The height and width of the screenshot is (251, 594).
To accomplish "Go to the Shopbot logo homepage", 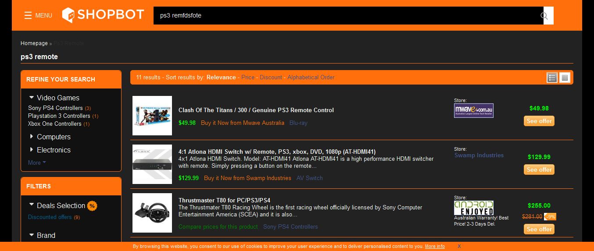I will pyautogui.click(x=103, y=15).
